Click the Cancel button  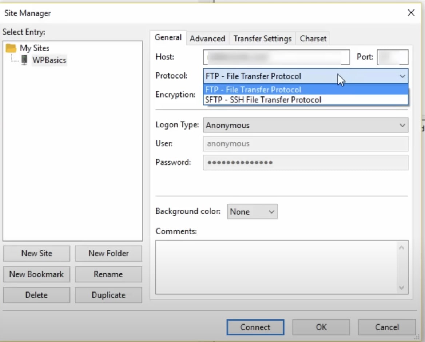387,327
